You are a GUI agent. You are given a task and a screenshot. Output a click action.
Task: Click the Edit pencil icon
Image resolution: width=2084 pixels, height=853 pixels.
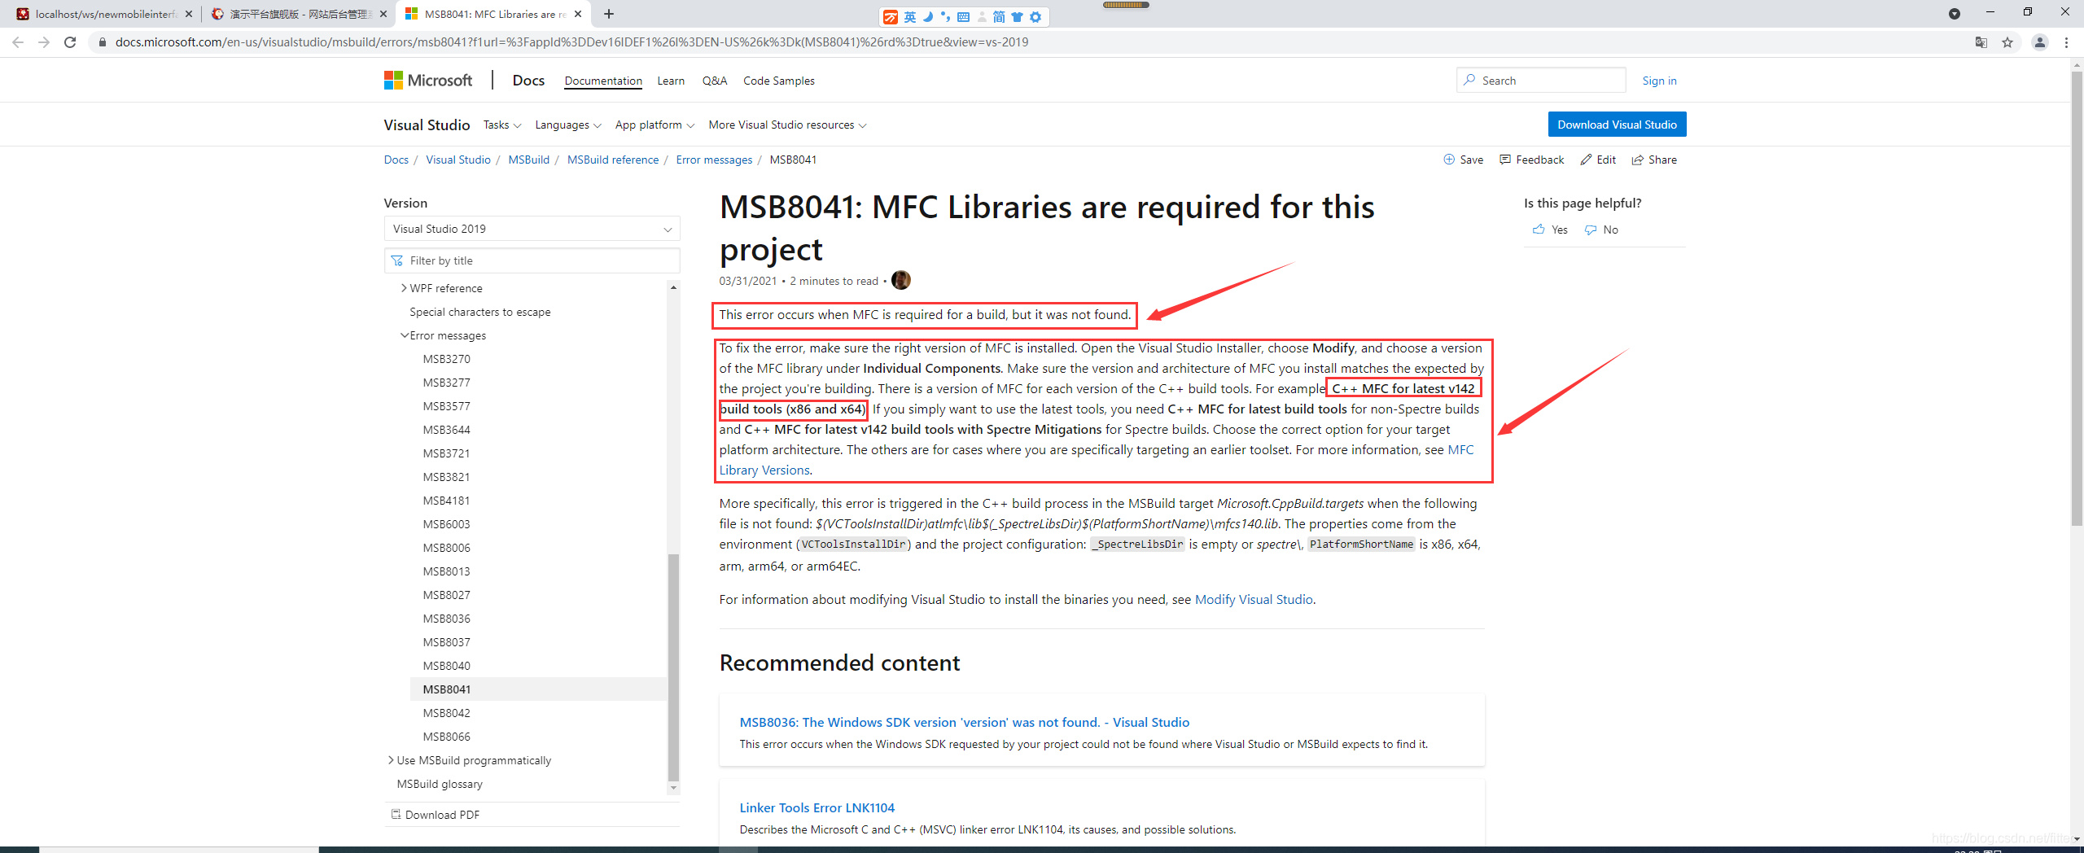coord(1586,160)
